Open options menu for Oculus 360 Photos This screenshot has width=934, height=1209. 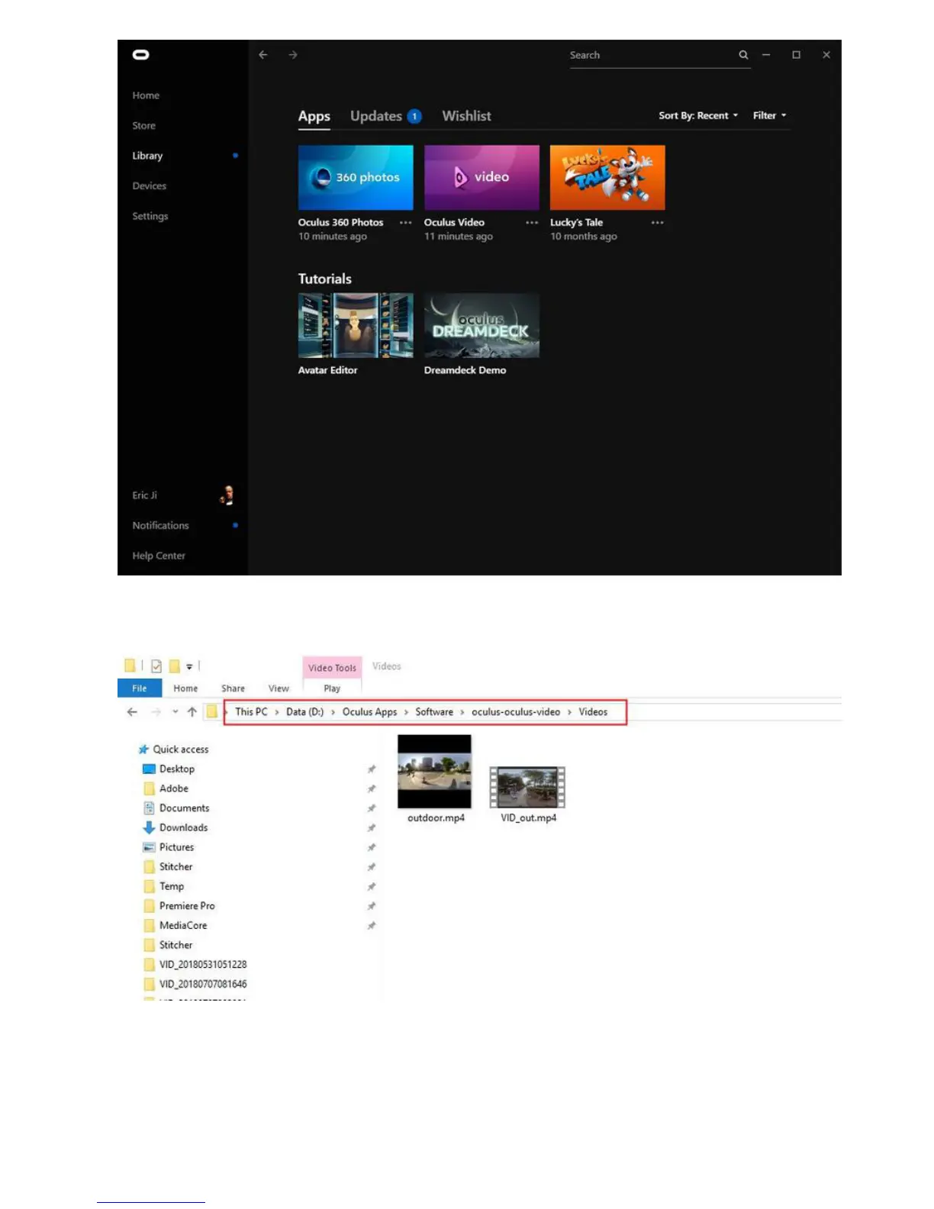click(406, 223)
